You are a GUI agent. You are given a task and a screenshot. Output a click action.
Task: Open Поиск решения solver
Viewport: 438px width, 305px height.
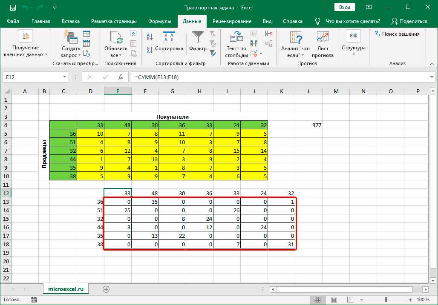pyautogui.click(x=397, y=34)
